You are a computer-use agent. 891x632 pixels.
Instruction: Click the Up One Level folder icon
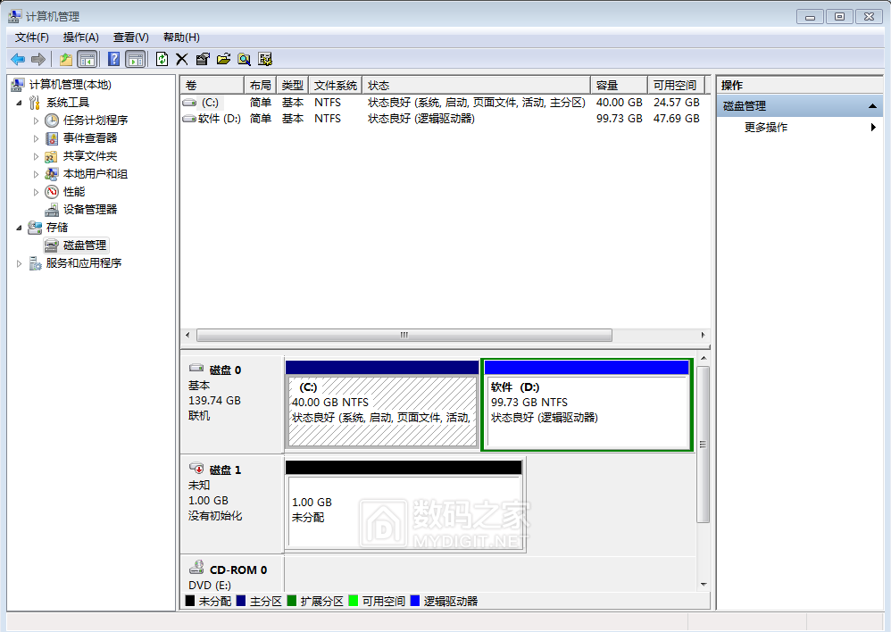pyautogui.click(x=65, y=59)
